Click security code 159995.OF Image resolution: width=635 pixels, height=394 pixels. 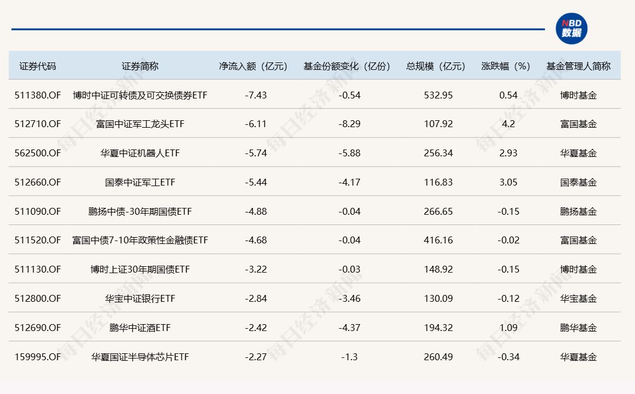pos(38,357)
